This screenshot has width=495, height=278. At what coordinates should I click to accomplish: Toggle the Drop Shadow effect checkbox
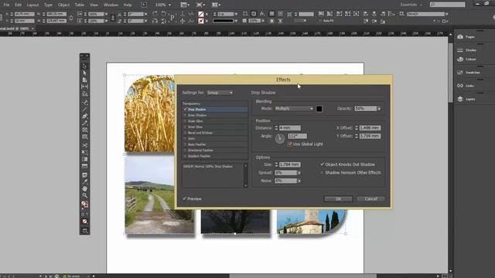tap(186, 110)
